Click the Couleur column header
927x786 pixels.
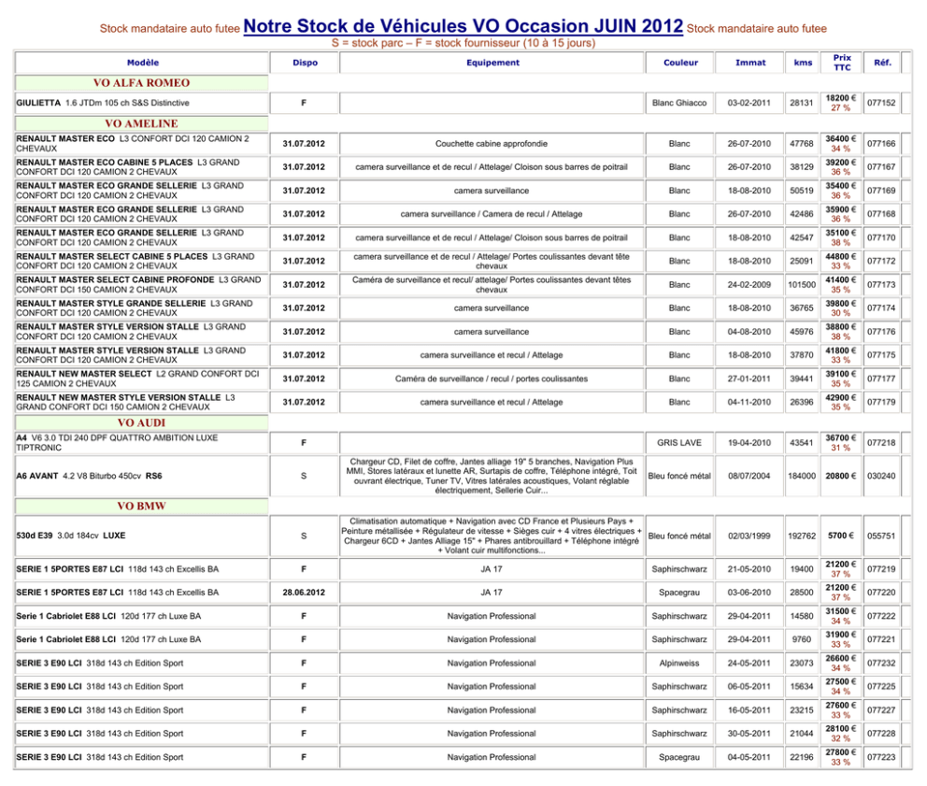click(680, 63)
